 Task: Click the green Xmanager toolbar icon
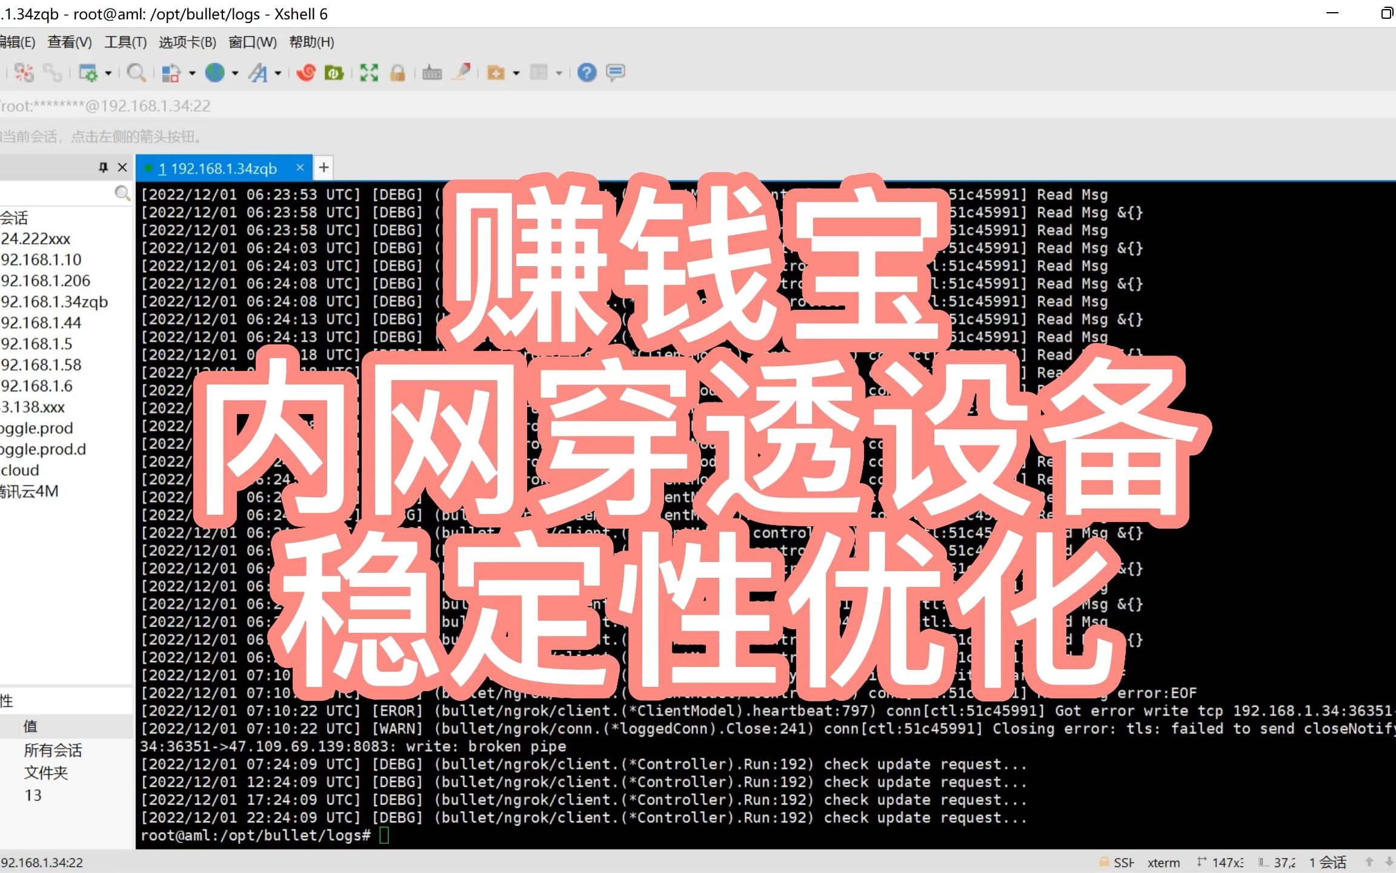click(334, 73)
